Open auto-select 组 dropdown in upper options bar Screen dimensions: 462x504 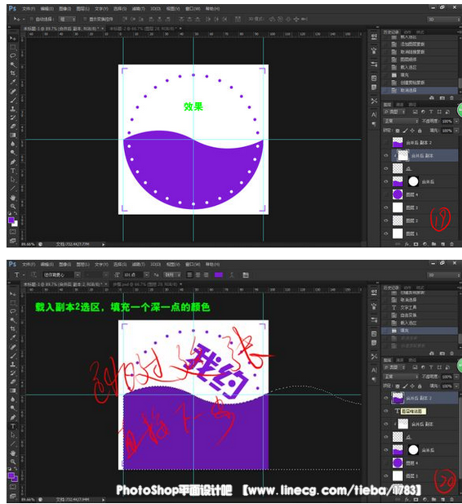68,20
